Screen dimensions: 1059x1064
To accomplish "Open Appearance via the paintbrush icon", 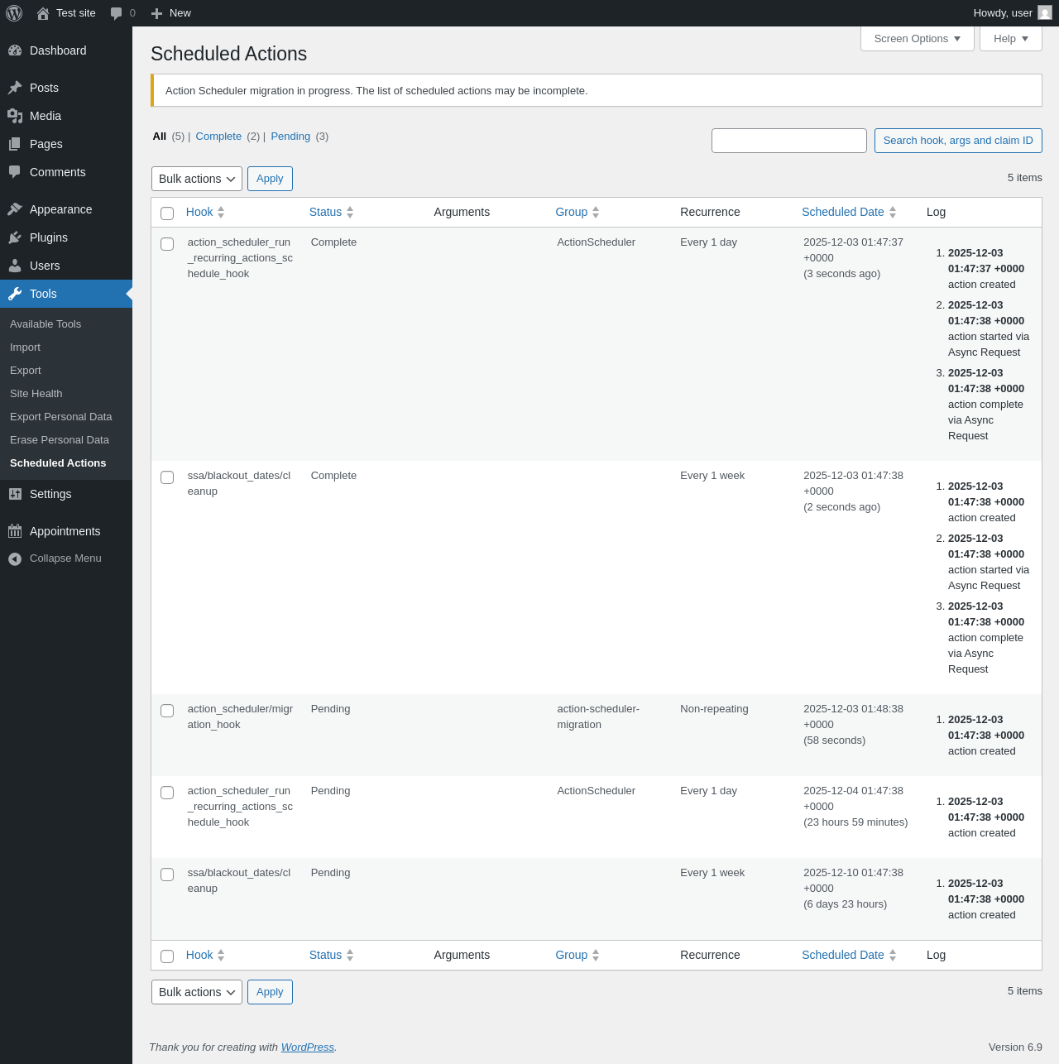I will [x=15, y=209].
